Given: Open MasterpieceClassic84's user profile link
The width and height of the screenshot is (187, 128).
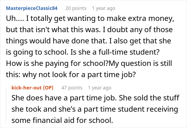Looking at the screenshot, I should click(x=32, y=8).
